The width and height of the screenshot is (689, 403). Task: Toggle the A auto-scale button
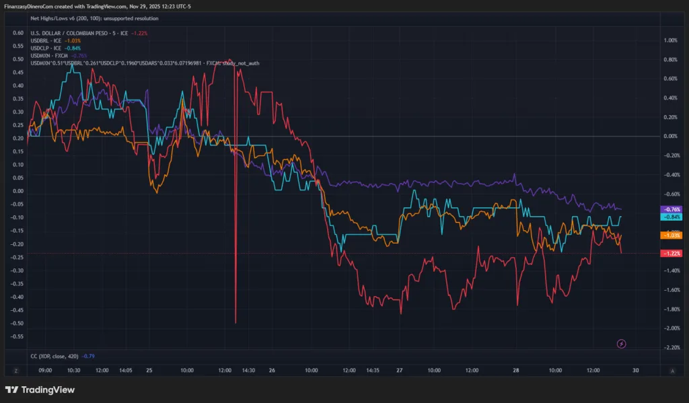tap(672, 371)
